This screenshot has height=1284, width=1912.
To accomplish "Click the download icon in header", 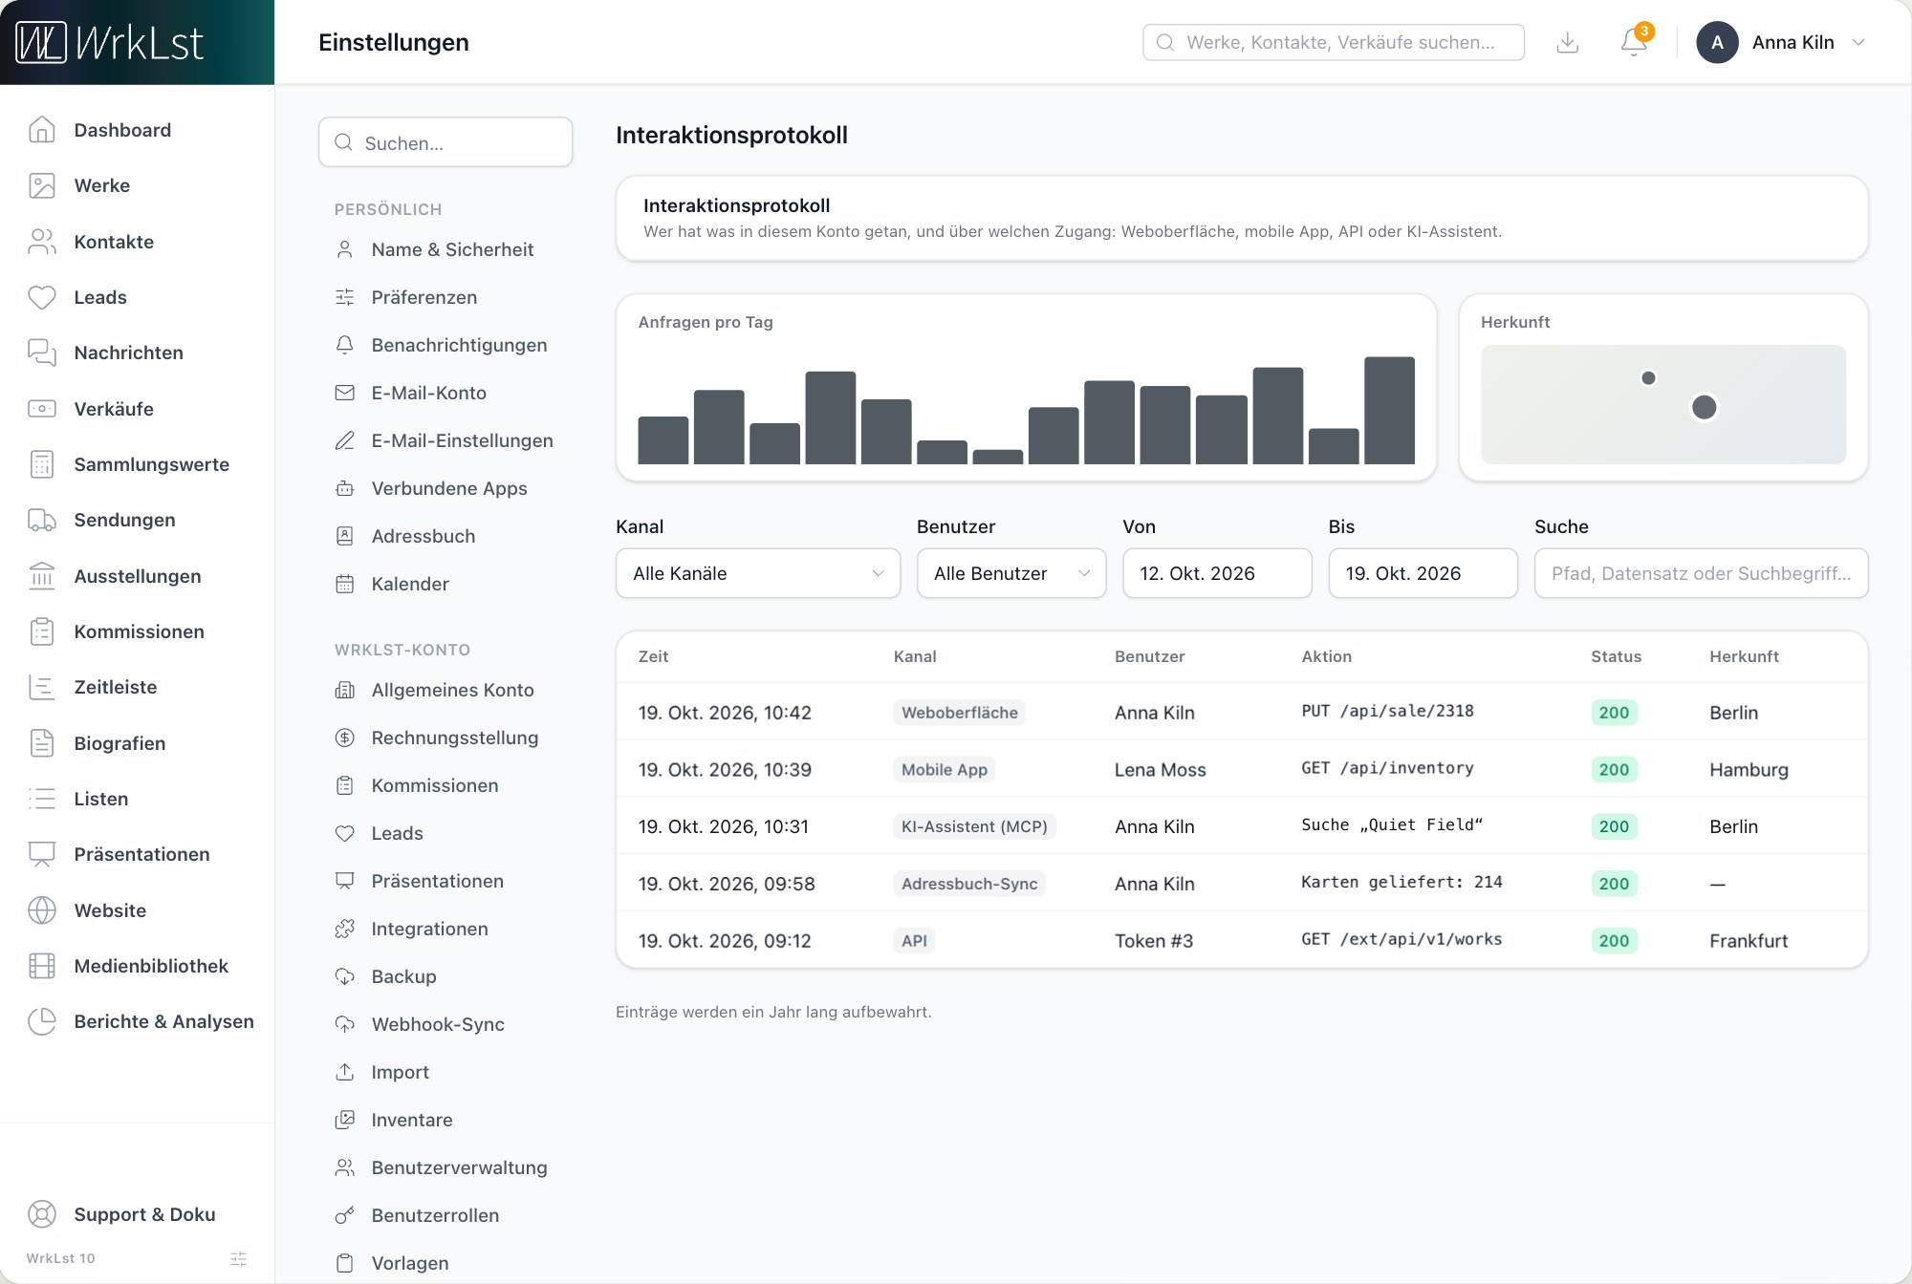I will click(x=1568, y=42).
